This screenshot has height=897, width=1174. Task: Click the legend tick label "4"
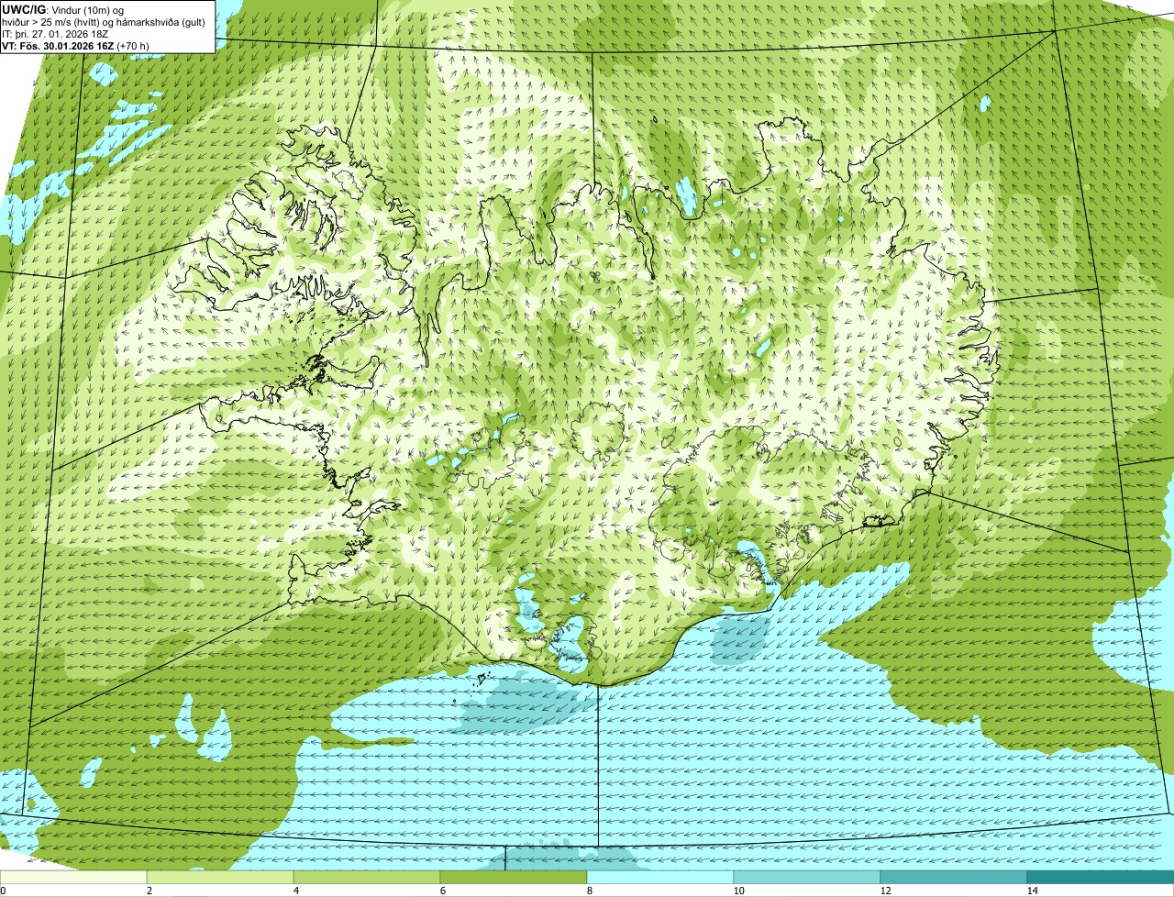click(x=295, y=891)
